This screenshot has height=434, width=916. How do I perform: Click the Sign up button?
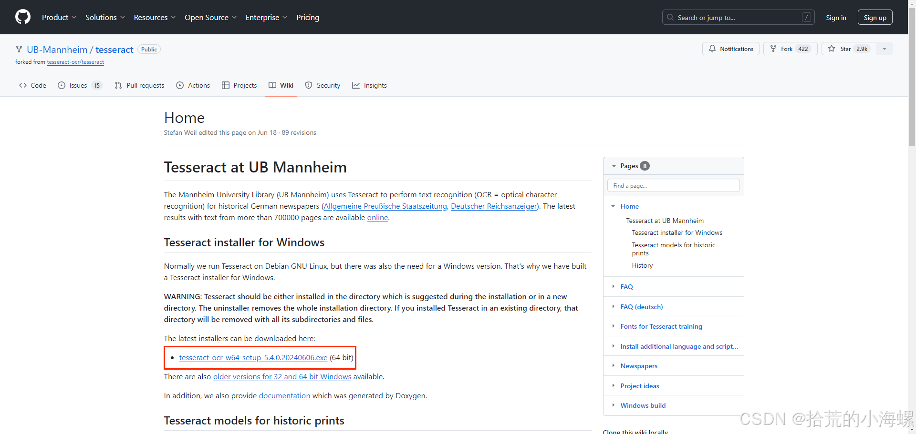(875, 18)
